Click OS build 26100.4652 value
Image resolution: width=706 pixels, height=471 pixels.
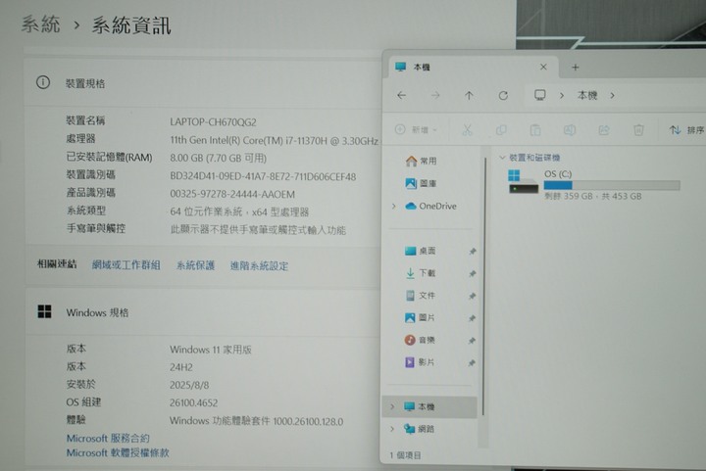coord(193,402)
